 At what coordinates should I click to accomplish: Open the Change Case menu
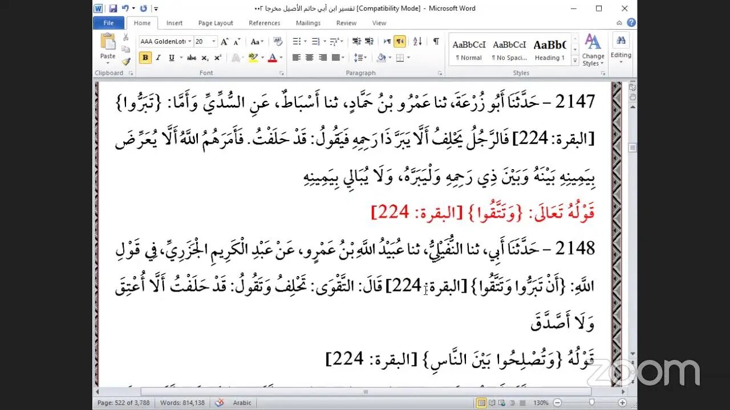pos(257,42)
